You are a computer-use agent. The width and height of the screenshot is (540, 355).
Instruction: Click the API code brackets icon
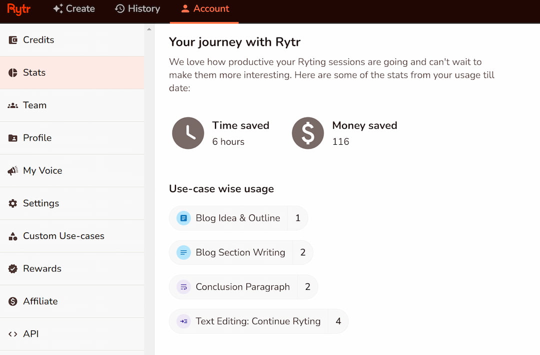[x=12, y=334]
